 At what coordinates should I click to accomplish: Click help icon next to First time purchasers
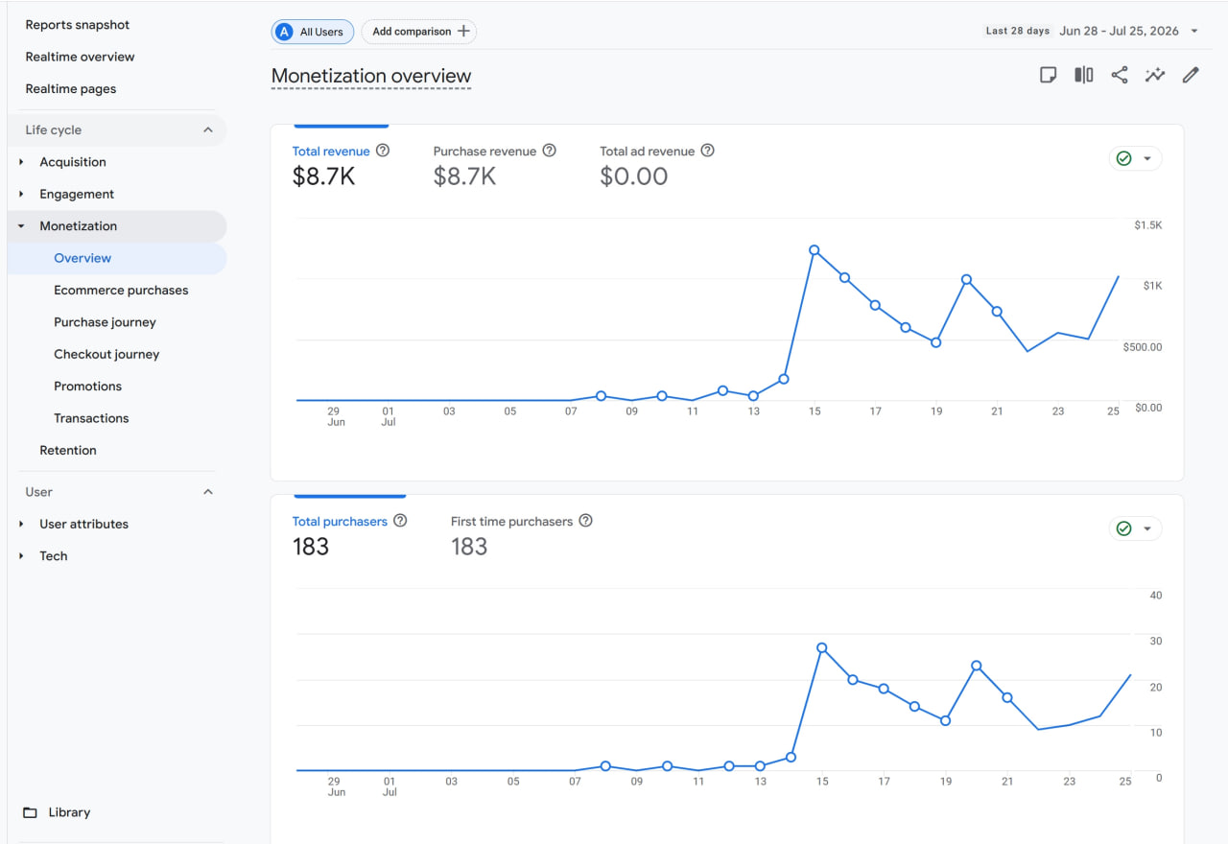click(x=586, y=521)
